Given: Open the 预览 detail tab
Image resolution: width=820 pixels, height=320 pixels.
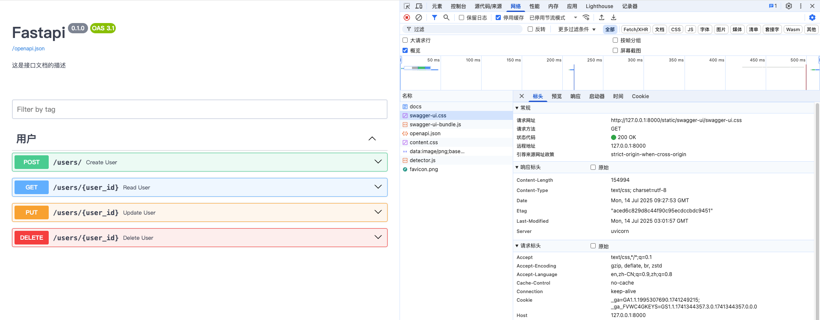Looking at the screenshot, I should [x=557, y=96].
